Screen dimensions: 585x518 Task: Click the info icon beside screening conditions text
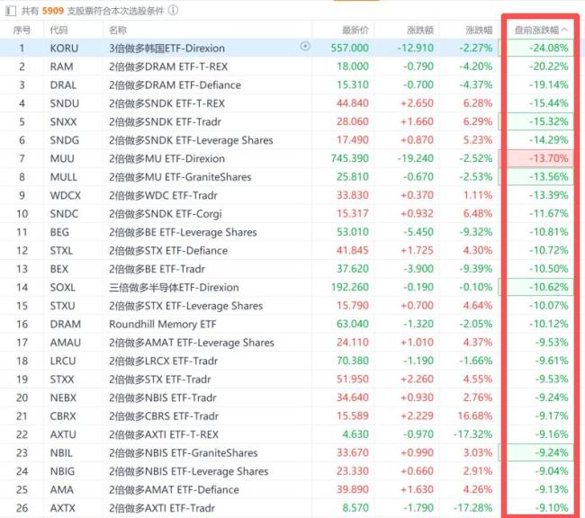pos(173,11)
